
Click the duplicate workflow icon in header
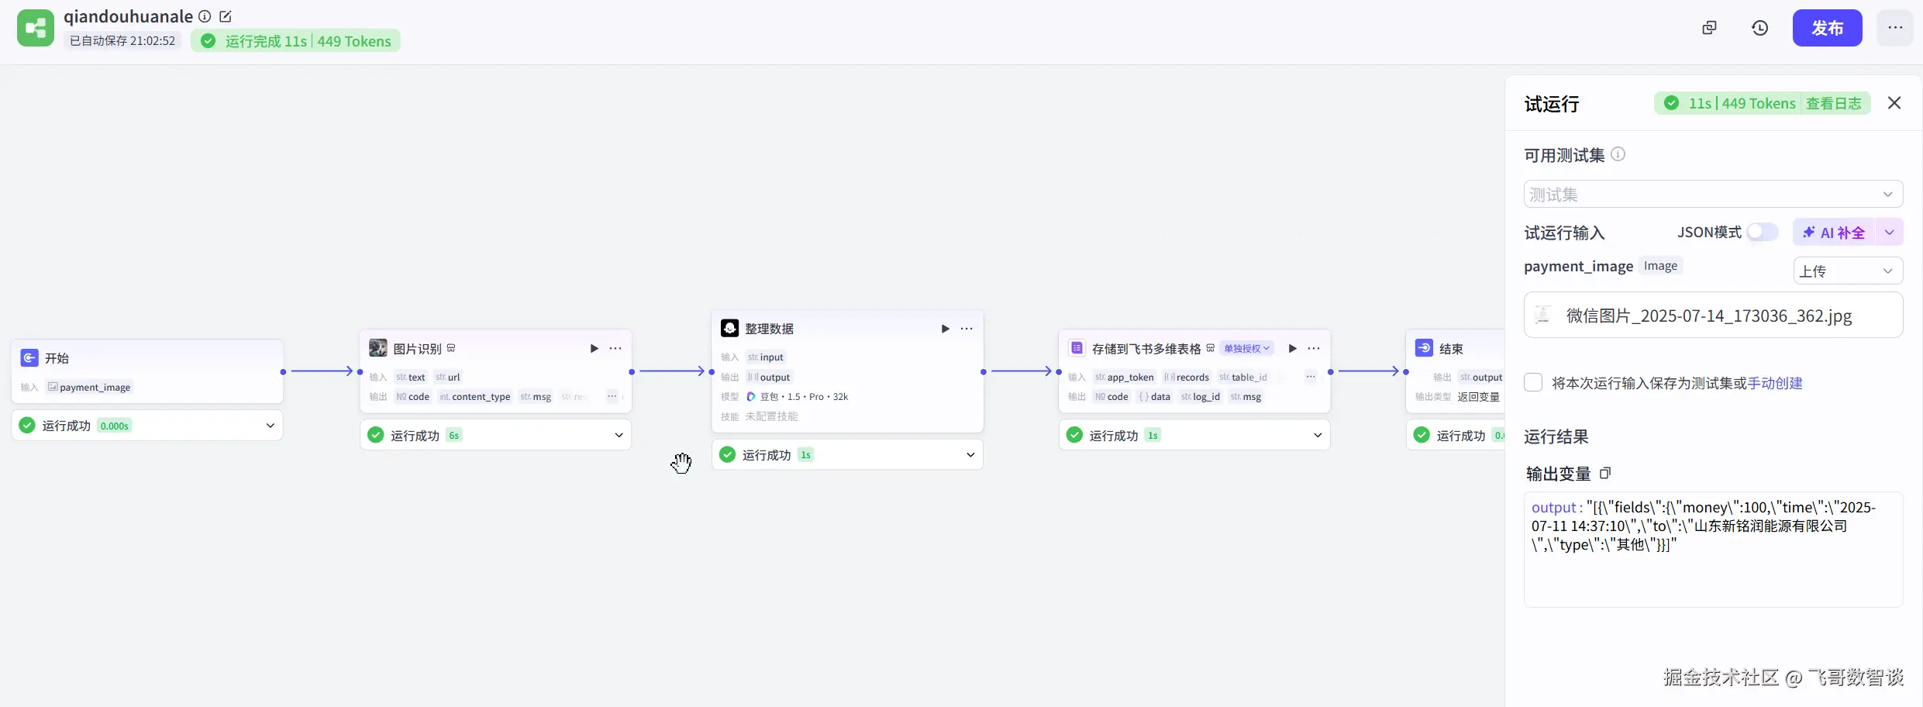pyautogui.click(x=1709, y=28)
